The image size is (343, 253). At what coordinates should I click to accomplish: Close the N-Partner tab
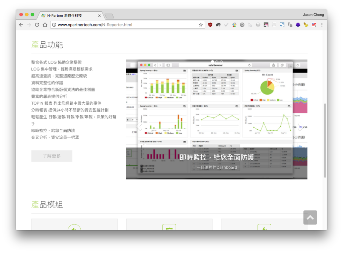point(99,16)
